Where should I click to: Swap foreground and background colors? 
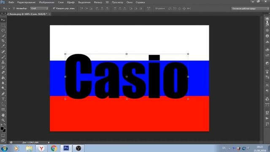tap(5, 124)
